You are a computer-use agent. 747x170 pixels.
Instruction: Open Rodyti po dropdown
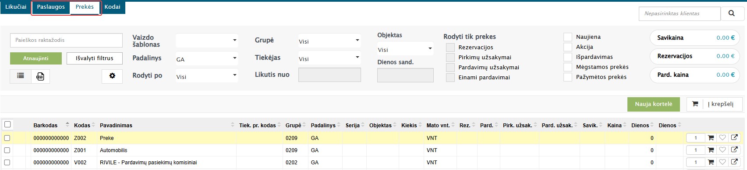(207, 76)
